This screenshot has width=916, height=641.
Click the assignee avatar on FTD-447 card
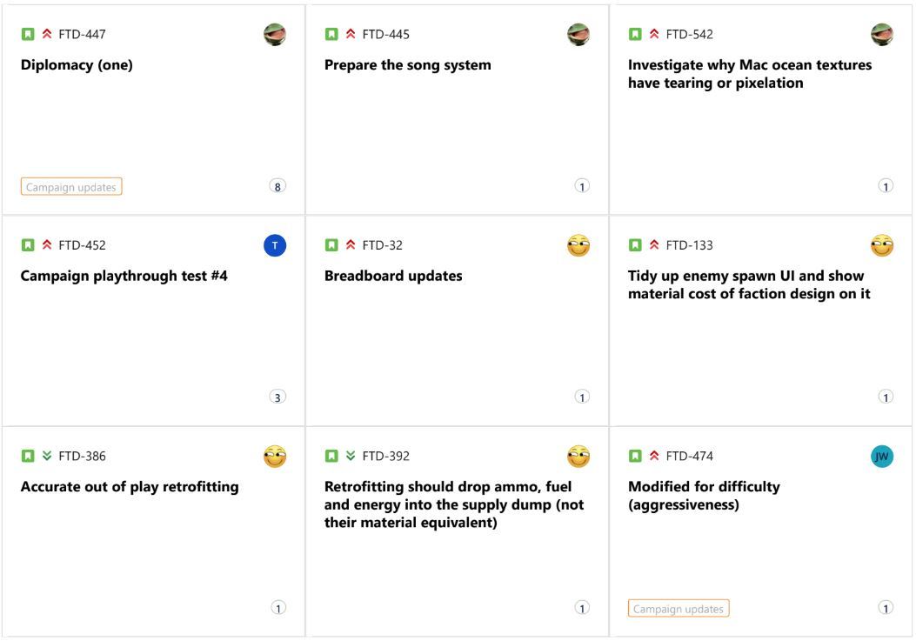[275, 35]
